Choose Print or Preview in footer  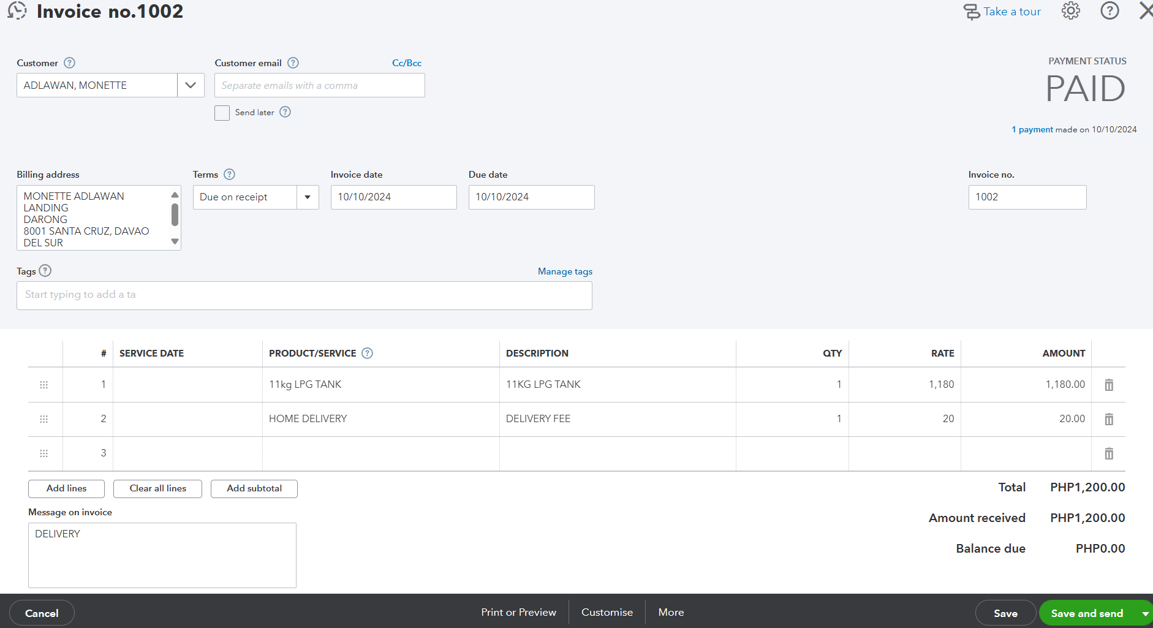(519, 613)
